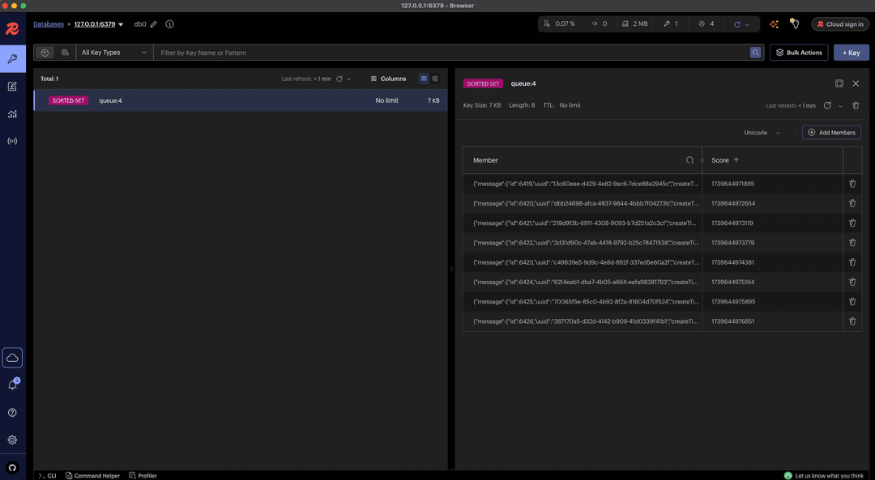875x480 pixels.
Task: Delete member with id 6419
Action: tap(852, 184)
